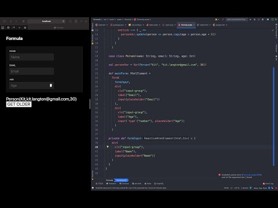The height and width of the screenshot is (208, 278).
Task: Click the caret position status entry
Action: coord(226,188)
